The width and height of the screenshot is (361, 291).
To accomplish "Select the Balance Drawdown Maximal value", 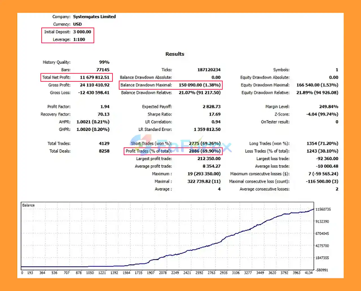I will click(199, 85).
